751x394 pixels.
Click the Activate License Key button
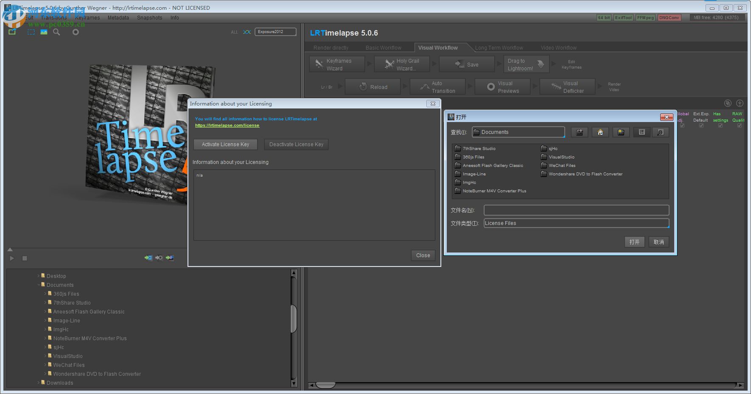(225, 144)
